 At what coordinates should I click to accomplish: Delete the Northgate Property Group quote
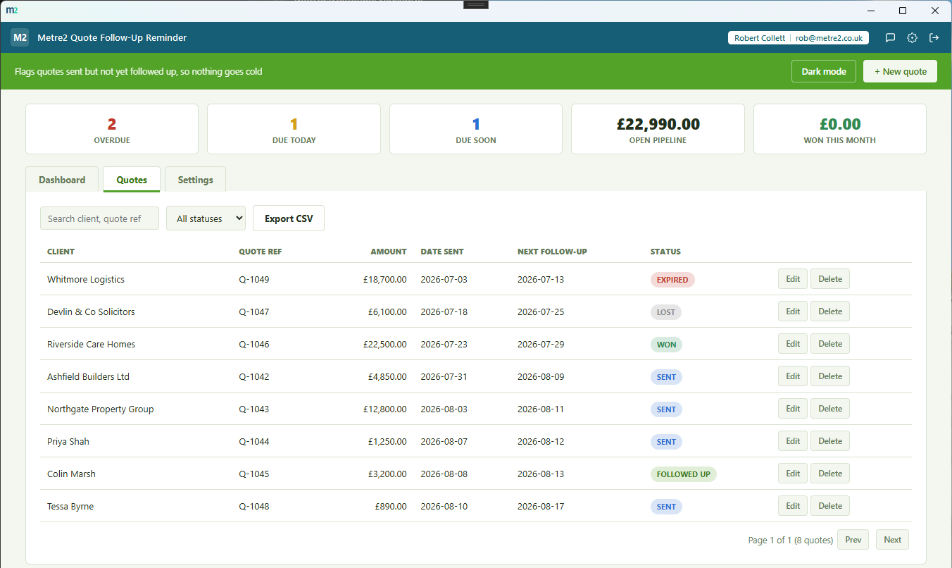(830, 409)
